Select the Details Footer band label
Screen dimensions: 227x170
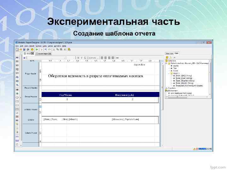[31, 133]
